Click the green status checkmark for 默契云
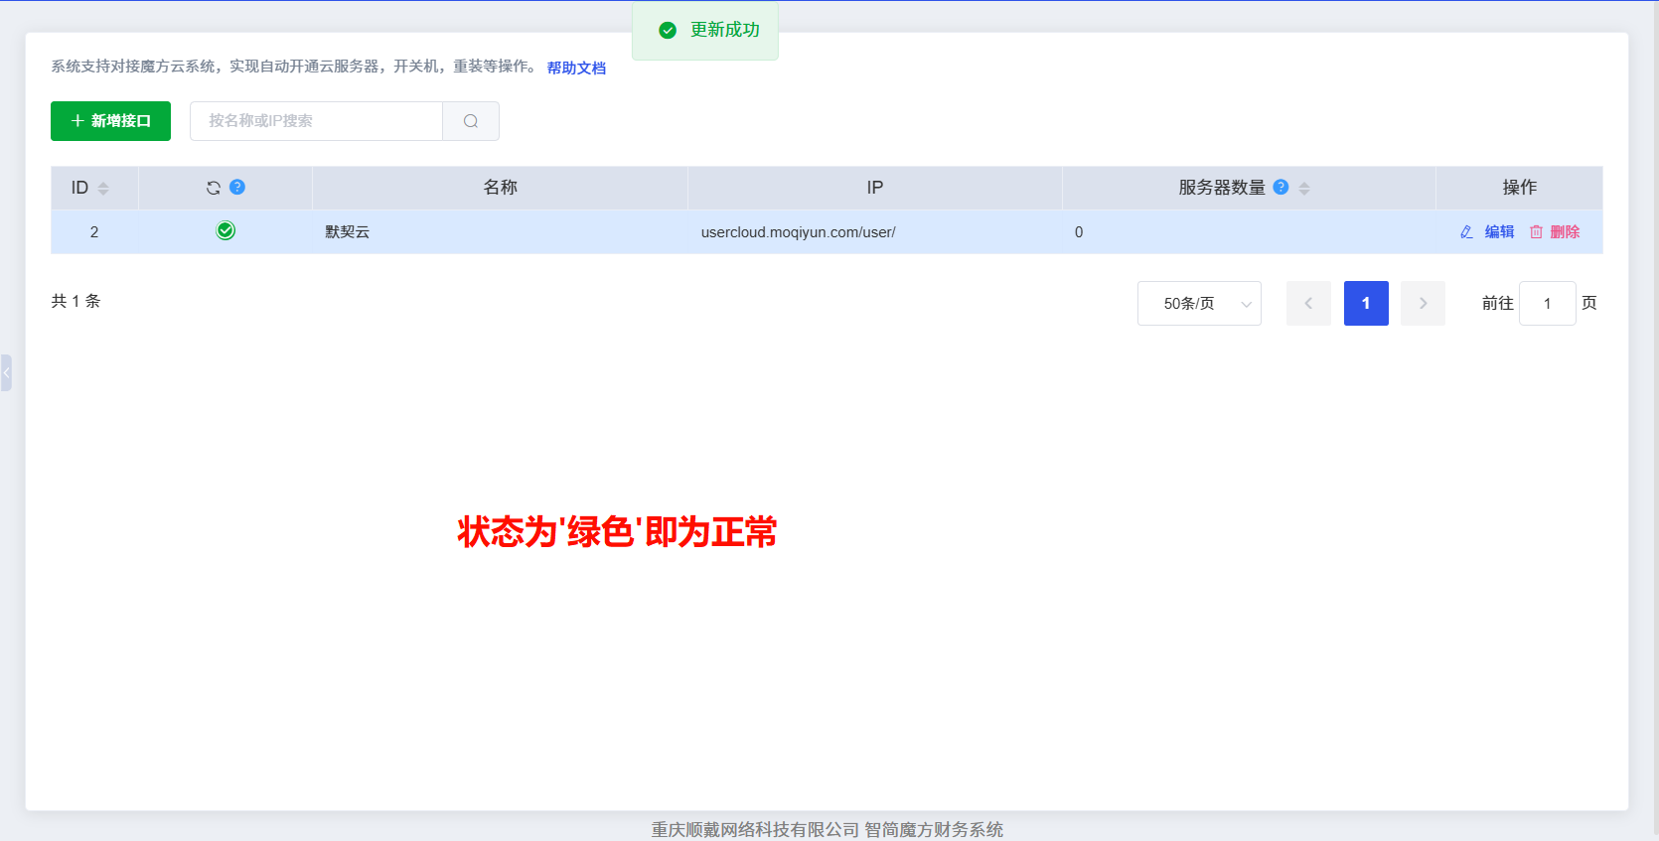This screenshot has height=841, width=1659. click(x=226, y=230)
